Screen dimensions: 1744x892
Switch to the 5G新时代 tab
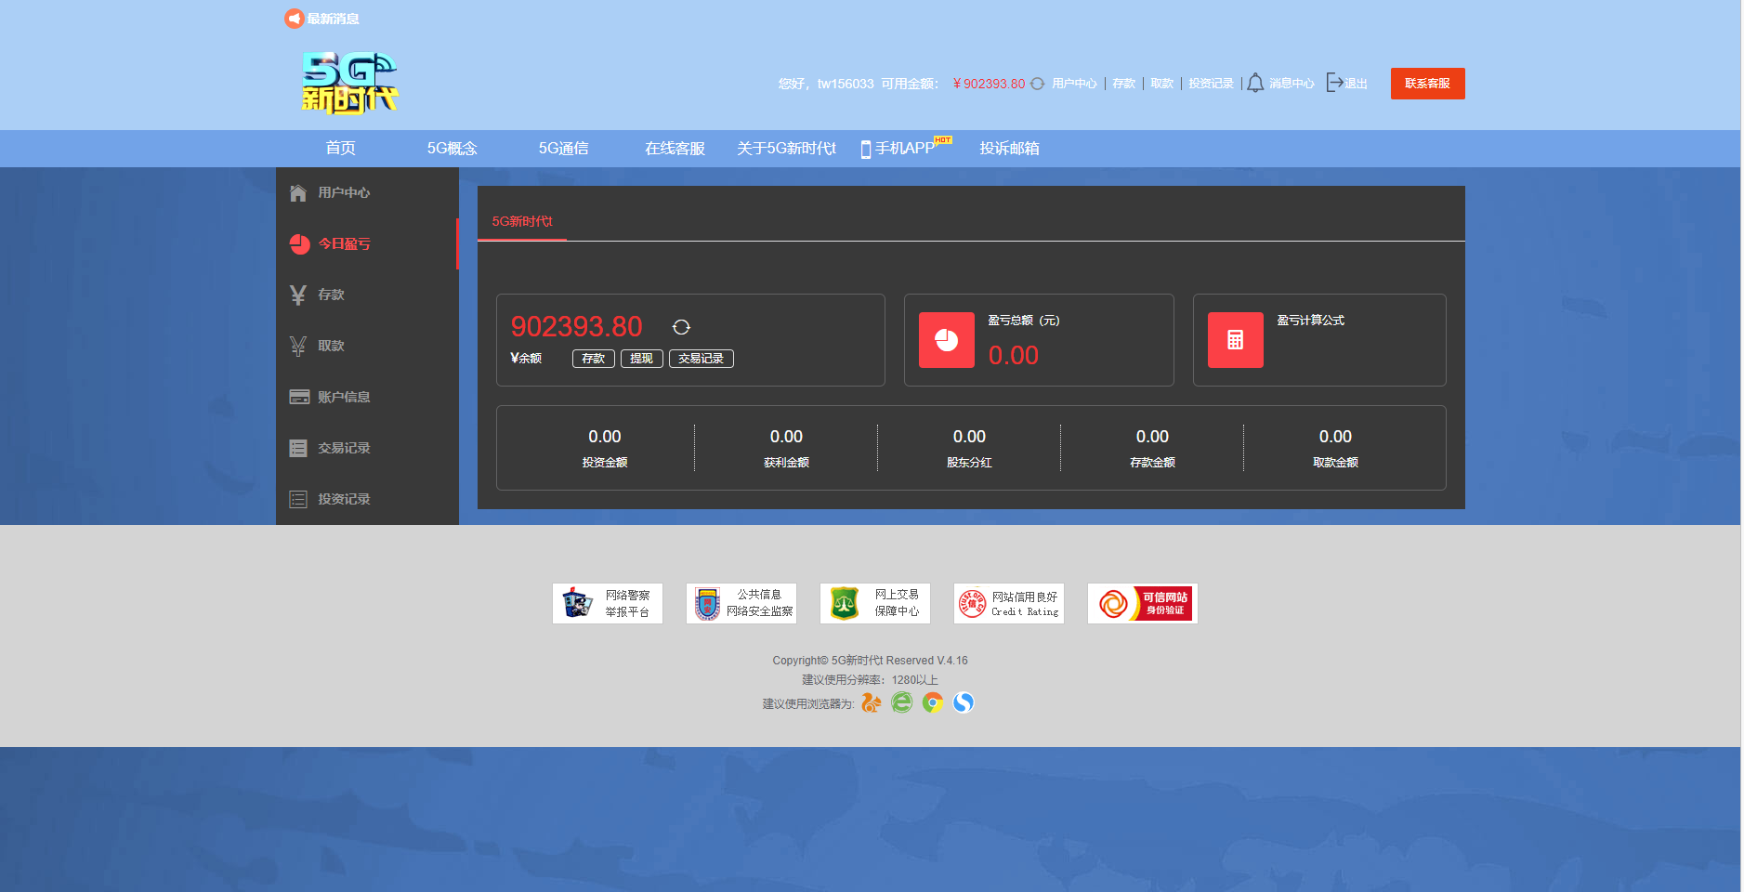[522, 221]
